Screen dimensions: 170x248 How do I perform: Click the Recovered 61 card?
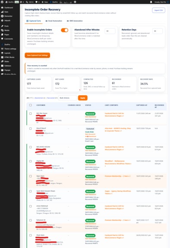[123, 84]
